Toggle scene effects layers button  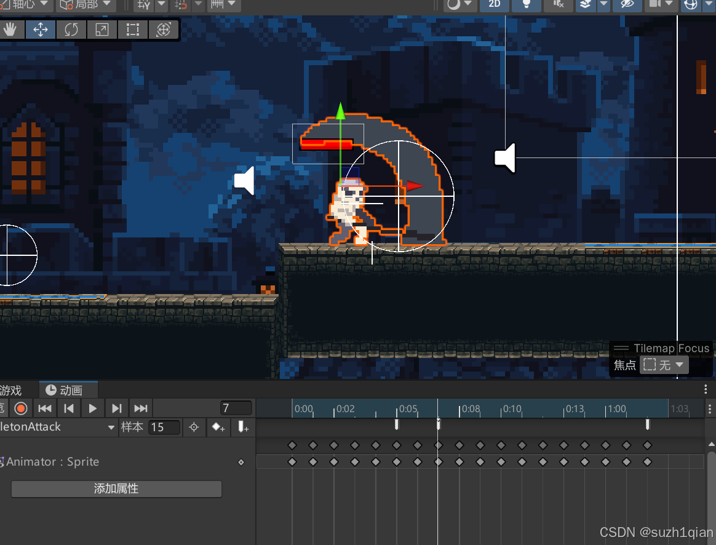585,4
